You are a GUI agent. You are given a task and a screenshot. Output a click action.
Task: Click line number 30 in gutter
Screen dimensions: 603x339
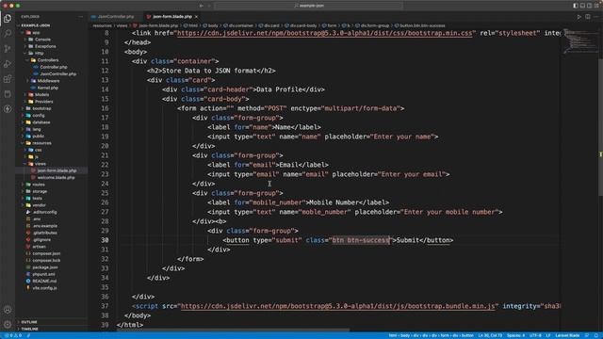point(105,240)
